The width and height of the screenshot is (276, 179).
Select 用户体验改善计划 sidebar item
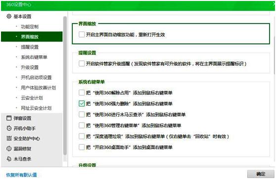click(x=39, y=88)
